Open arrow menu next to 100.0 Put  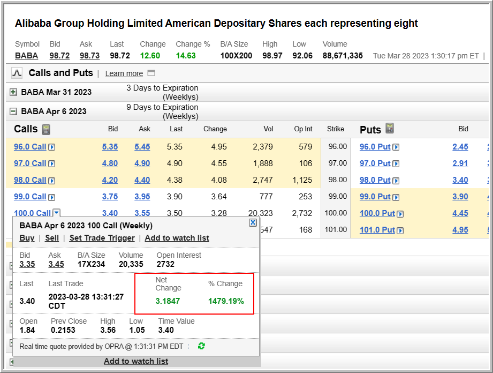point(400,214)
